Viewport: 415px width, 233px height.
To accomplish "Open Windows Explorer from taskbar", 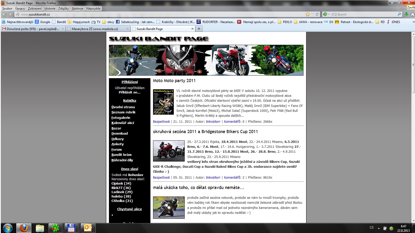I will tap(40, 228).
